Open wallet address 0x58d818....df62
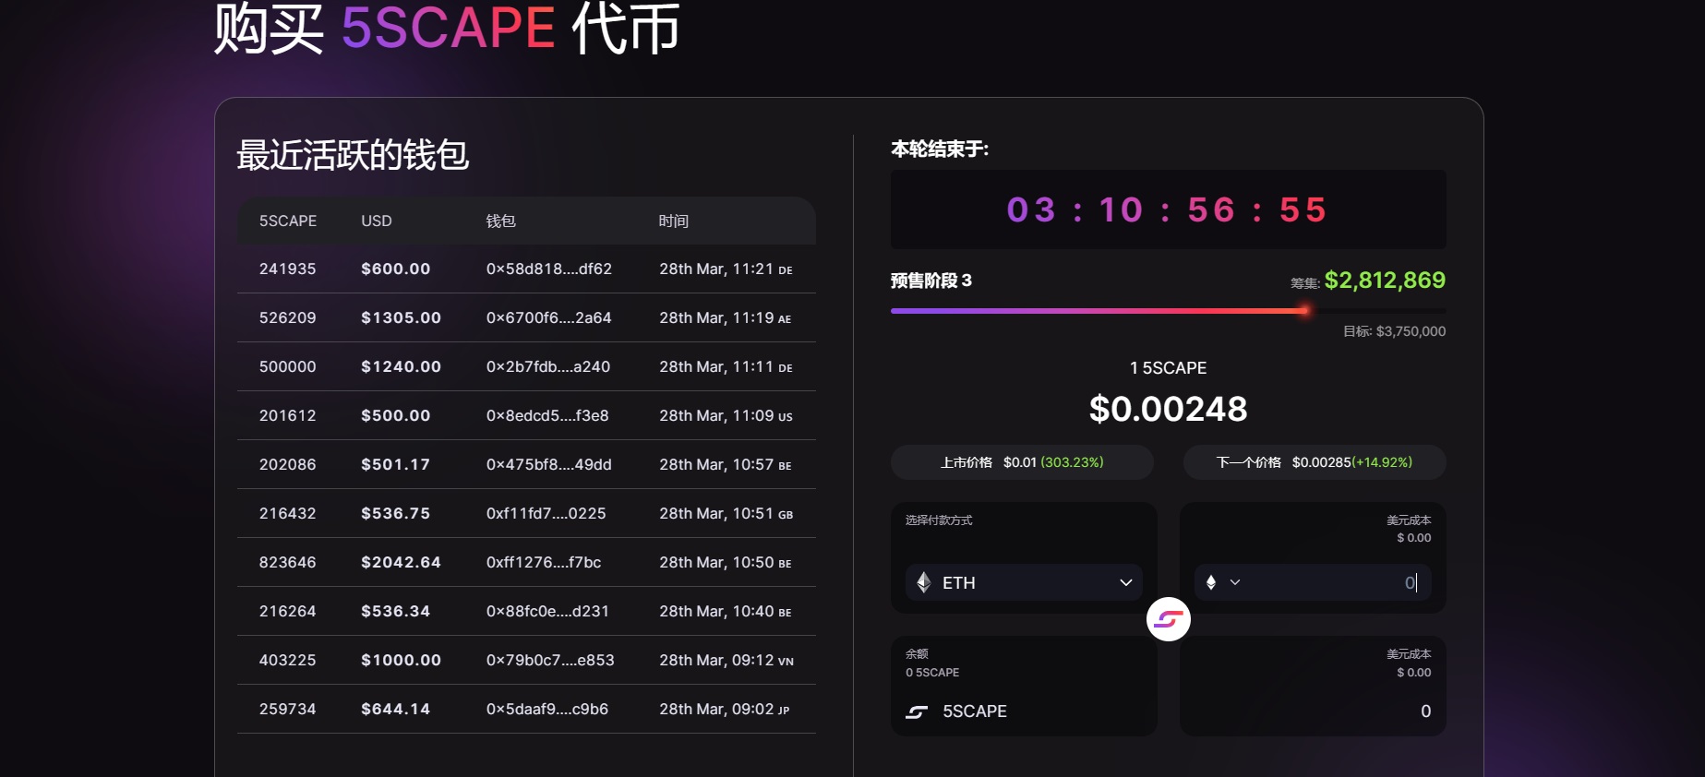1705x777 pixels. pyautogui.click(x=548, y=269)
